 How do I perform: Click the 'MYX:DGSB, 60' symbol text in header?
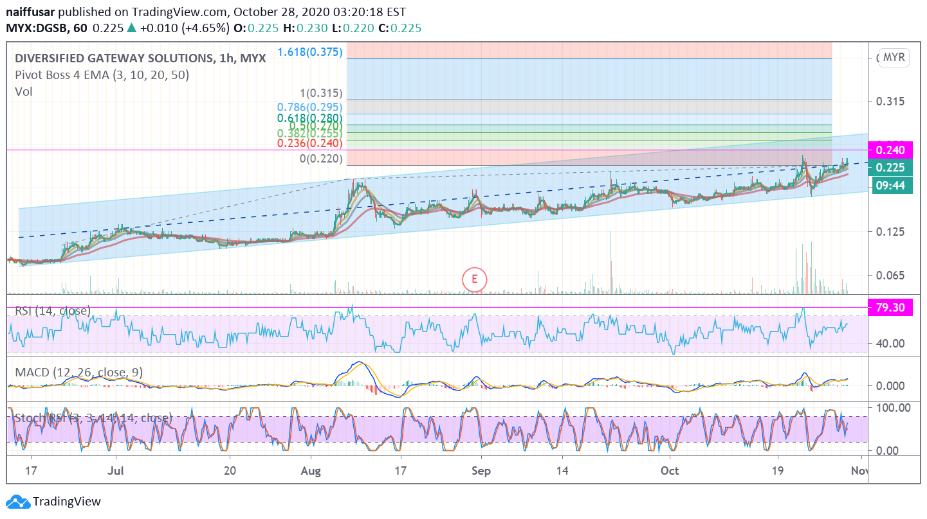[x=47, y=28]
